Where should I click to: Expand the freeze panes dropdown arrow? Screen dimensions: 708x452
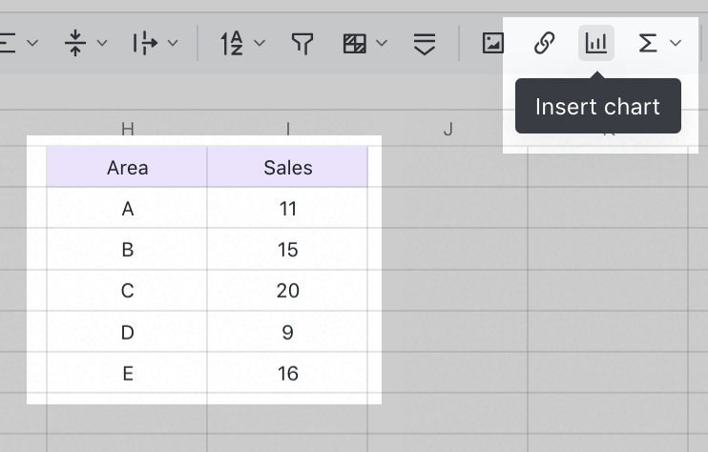pyautogui.click(x=382, y=43)
